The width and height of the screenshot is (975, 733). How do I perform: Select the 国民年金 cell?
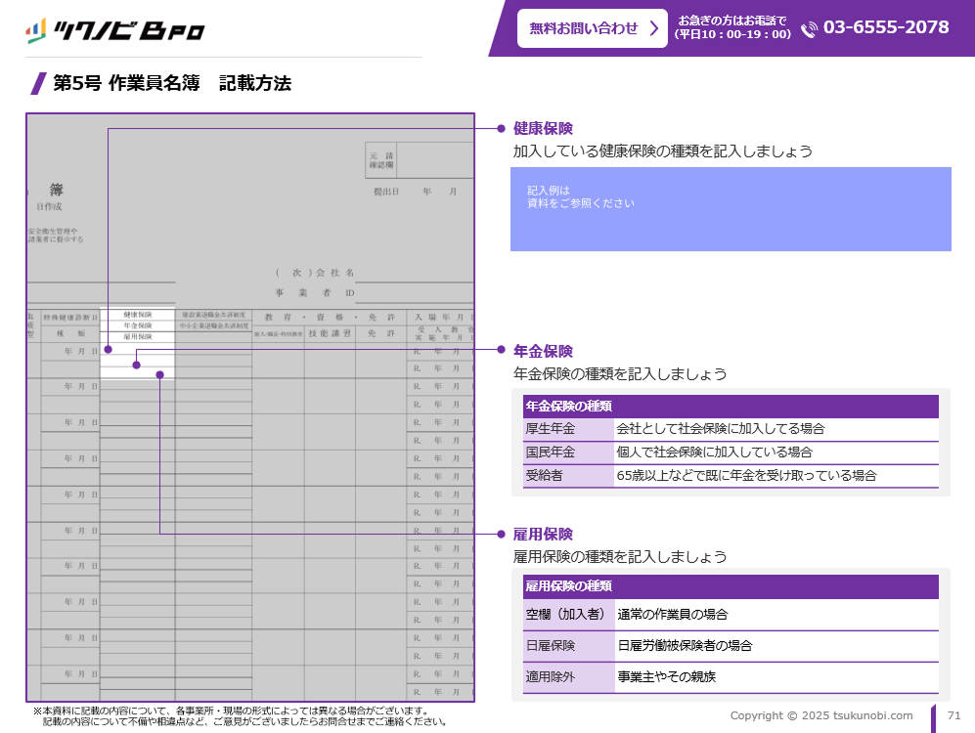pyautogui.click(x=568, y=453)
